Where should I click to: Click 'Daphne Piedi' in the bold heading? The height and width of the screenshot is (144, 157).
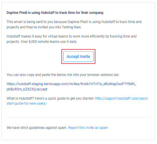click(x=17, y=13)
